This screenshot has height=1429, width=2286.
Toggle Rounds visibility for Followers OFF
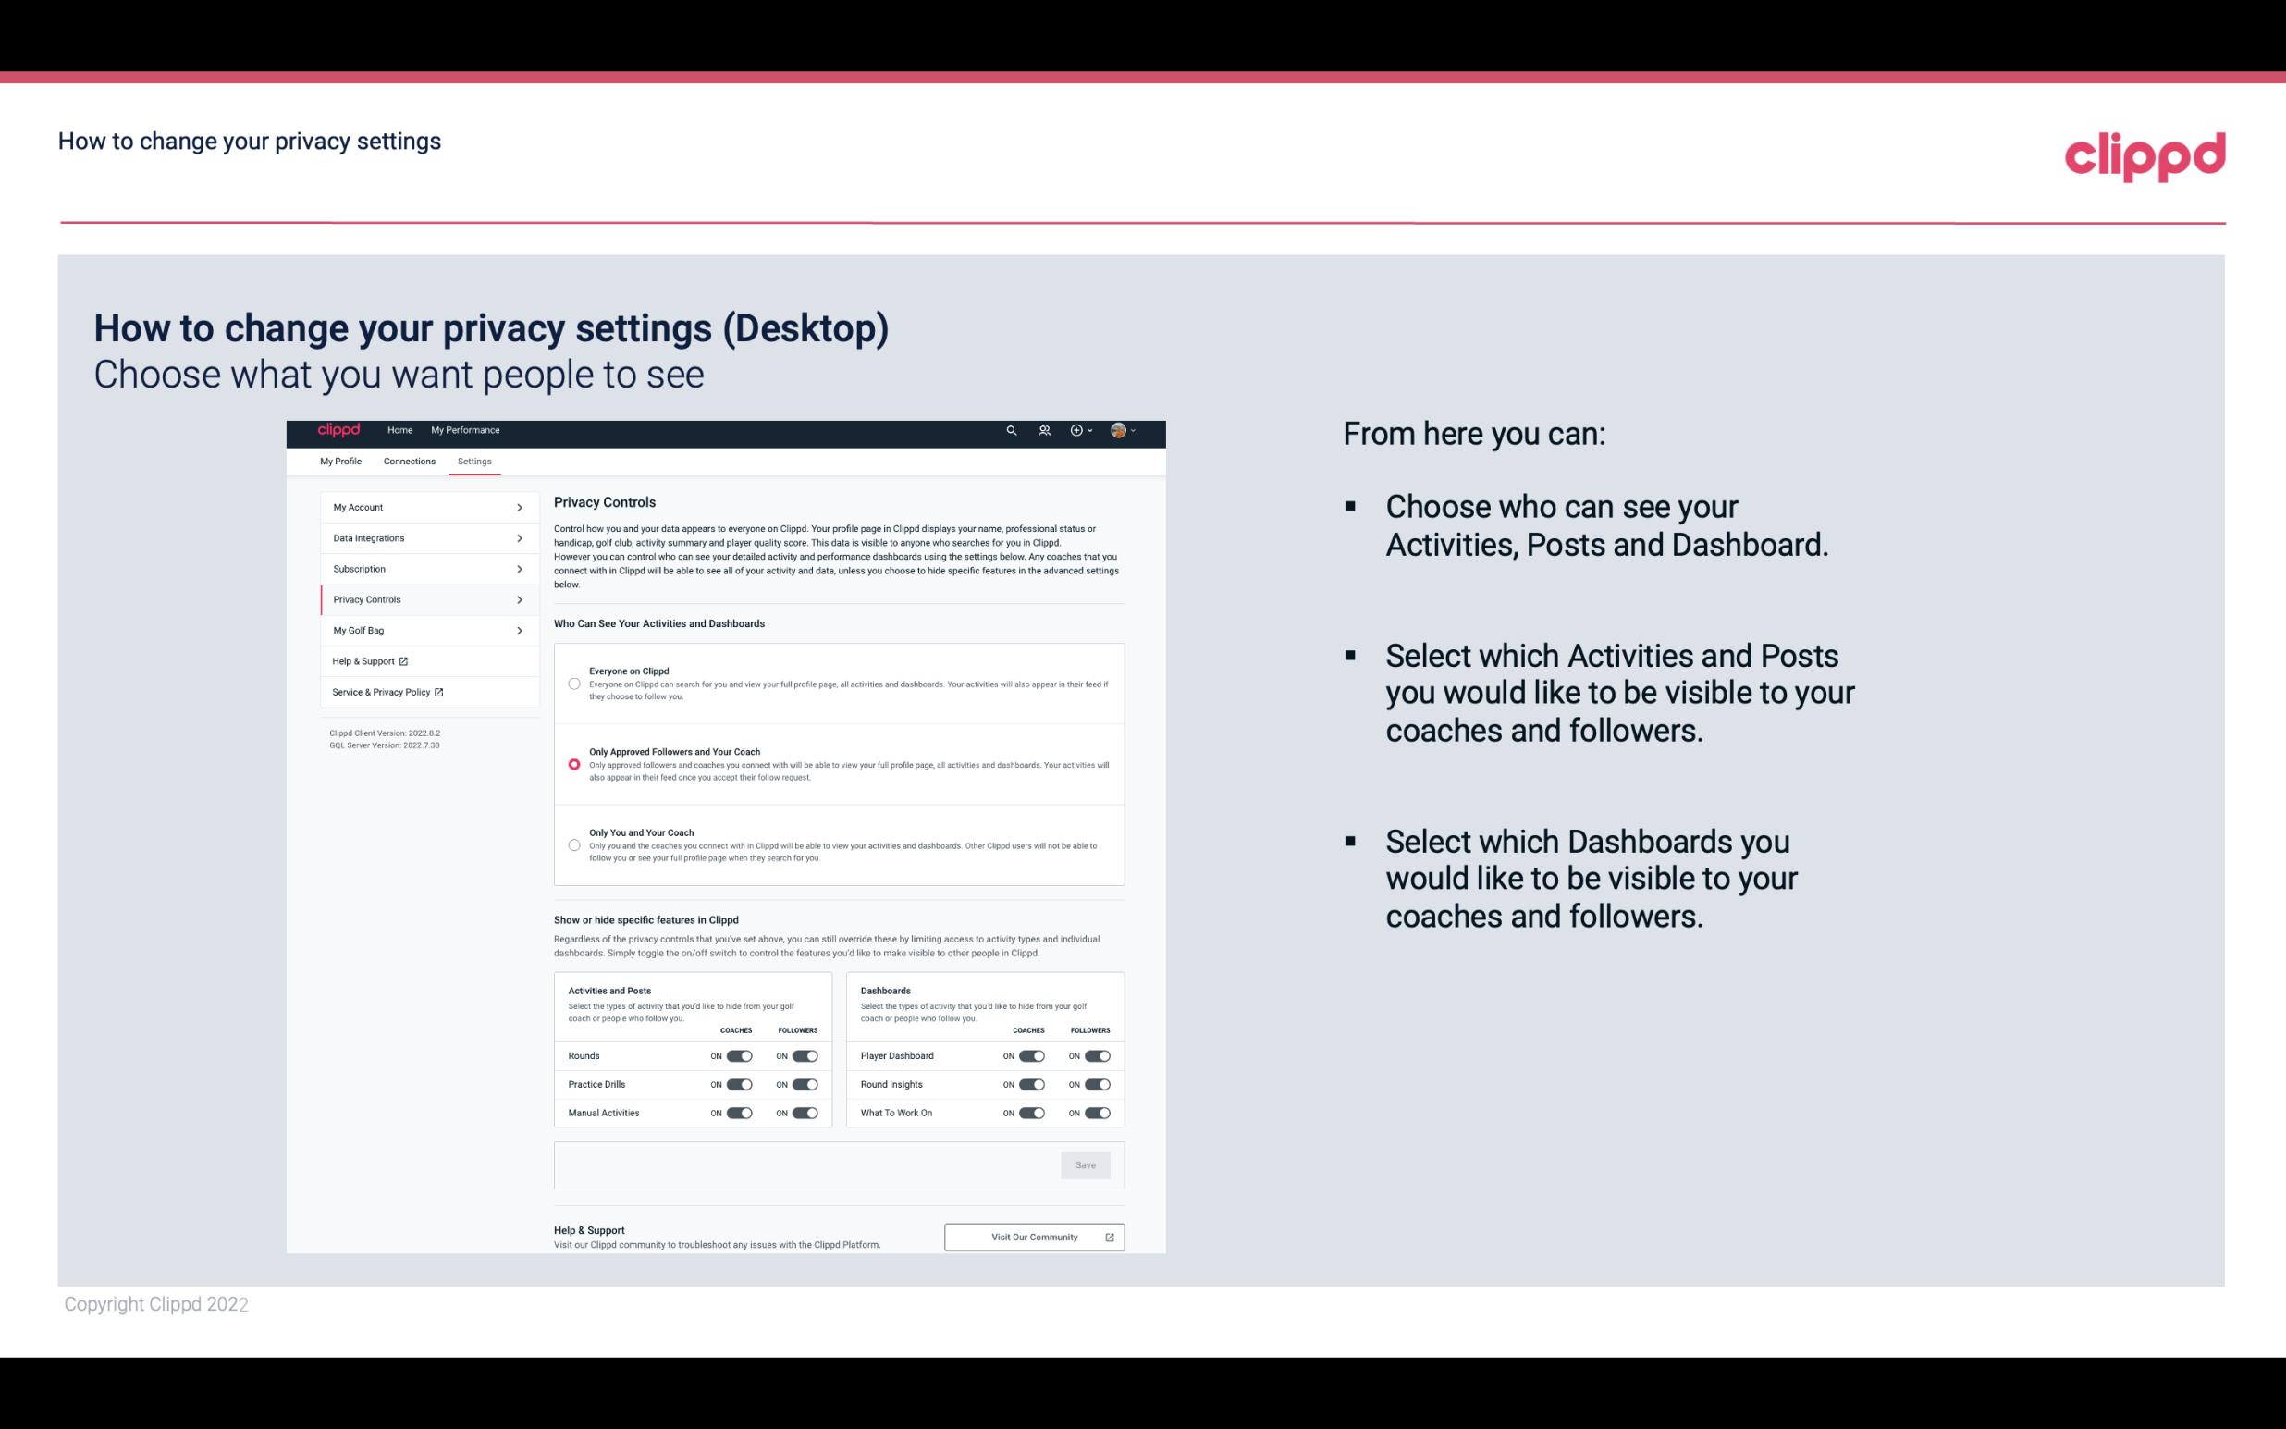pyautogui.click(x=805, y=1055)
